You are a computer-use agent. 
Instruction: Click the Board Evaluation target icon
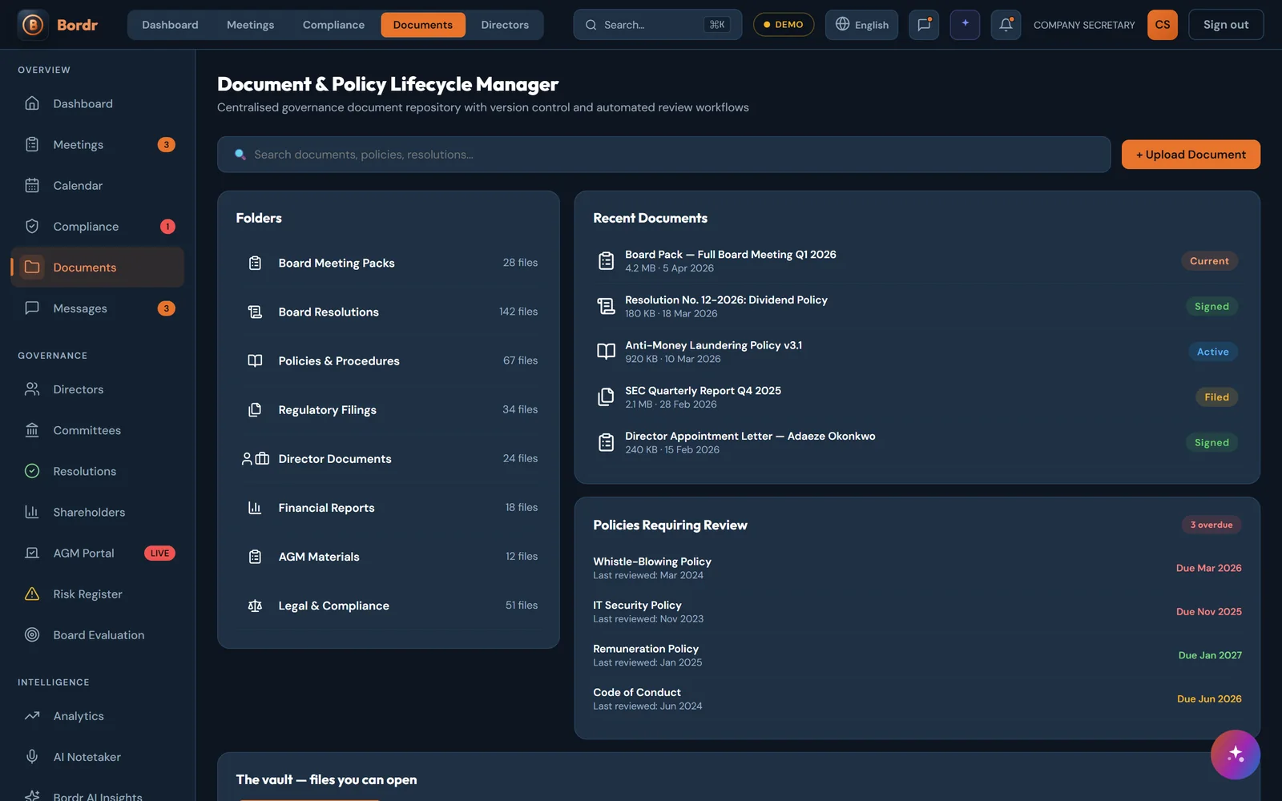click(x=32, y=634)
